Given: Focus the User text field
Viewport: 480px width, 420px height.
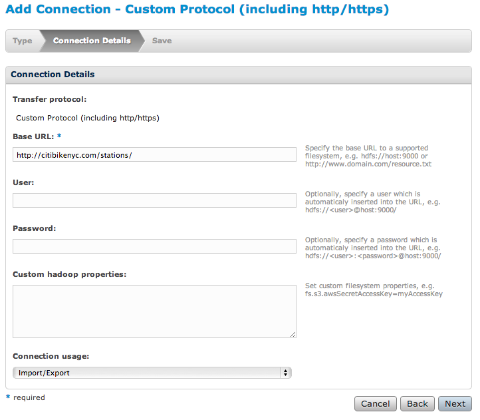Looking at the screenshot, I should [x=154, y=200].
